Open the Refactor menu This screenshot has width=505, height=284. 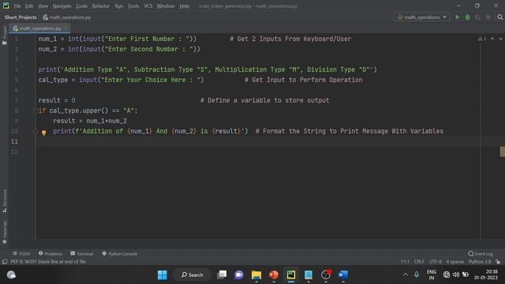click(100, 6)
